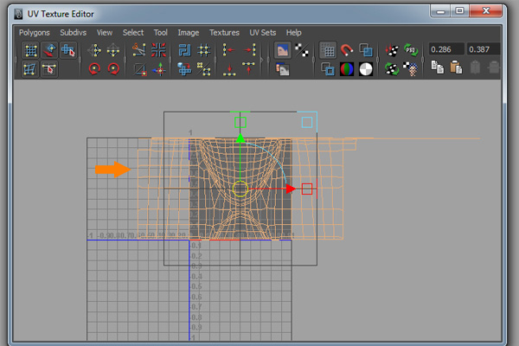
Task: Click the Grid UVs icon
Action: coord(204,50)
